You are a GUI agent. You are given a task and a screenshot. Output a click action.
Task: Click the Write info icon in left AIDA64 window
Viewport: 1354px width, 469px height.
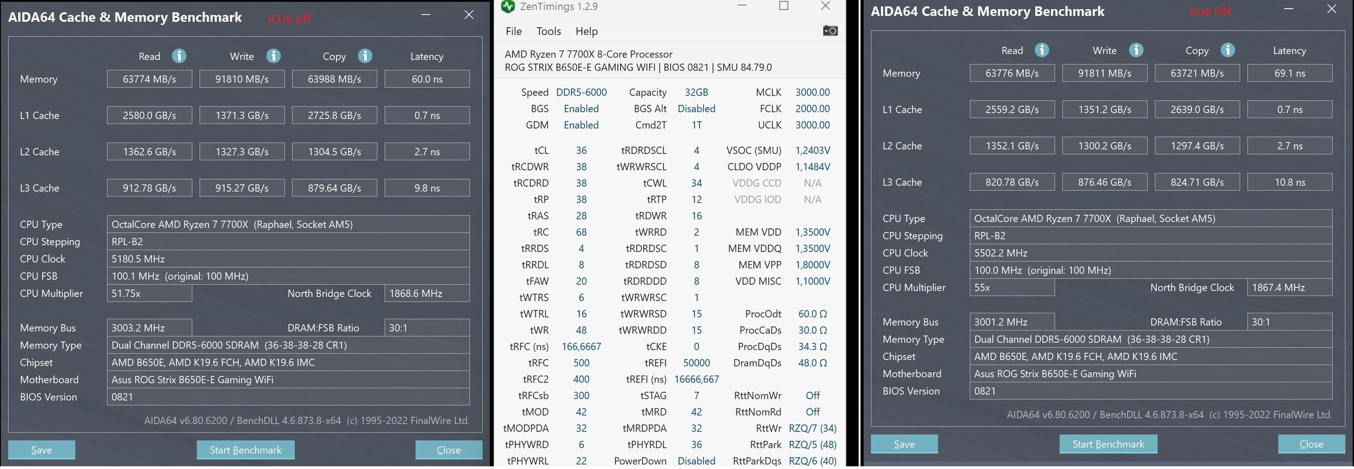point(273,56)
